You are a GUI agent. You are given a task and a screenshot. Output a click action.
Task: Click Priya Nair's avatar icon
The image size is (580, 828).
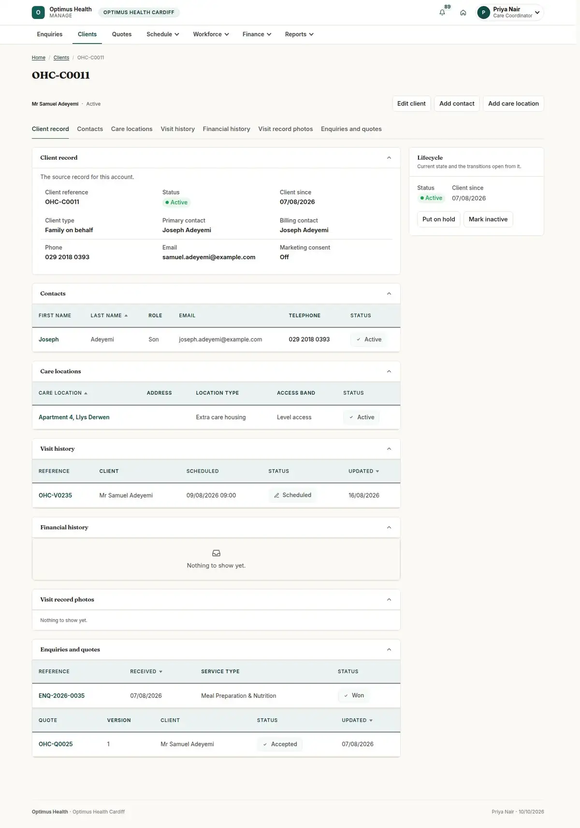tap(483, 13)
